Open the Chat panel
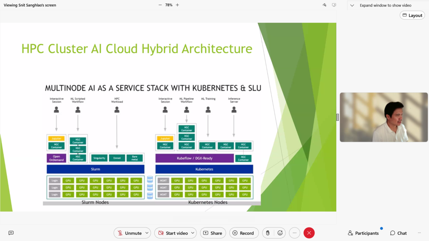429x241 pixels. click(398, 233)
